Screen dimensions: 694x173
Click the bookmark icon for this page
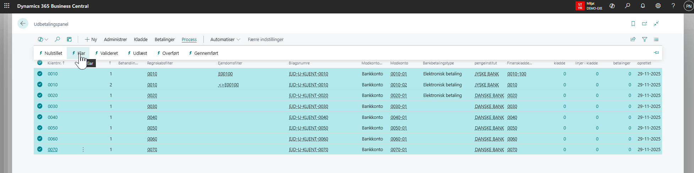click(633, 24)
